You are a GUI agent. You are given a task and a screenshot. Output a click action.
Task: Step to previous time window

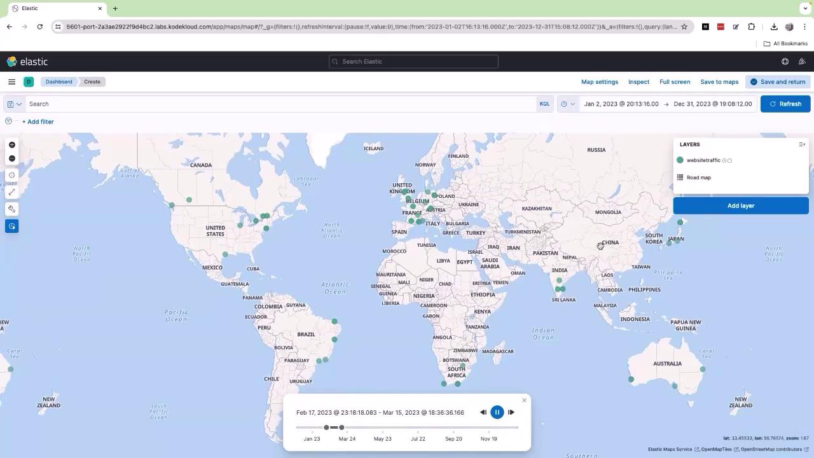pyautogui.click(x=483, y=412)
